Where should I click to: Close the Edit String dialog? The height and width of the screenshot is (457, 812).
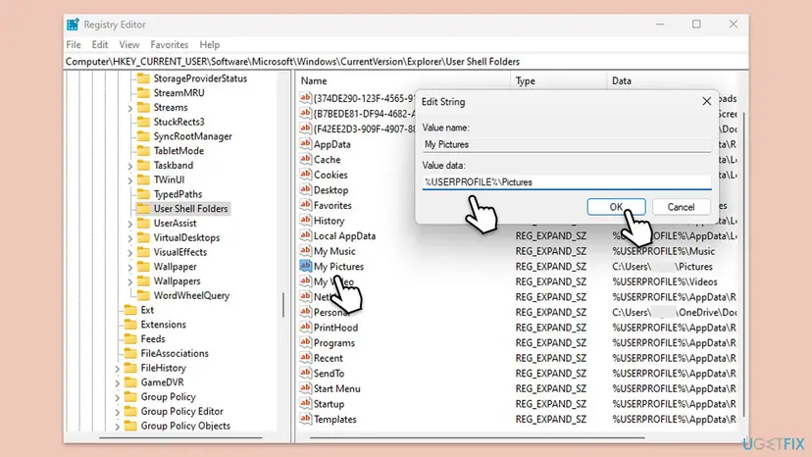706,102
